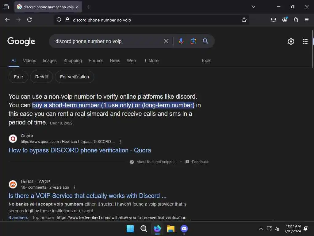This screenshot has width=314, height=236.
Task: Open Is there a VOIP Service Reddit link
Action: (87, 196)
